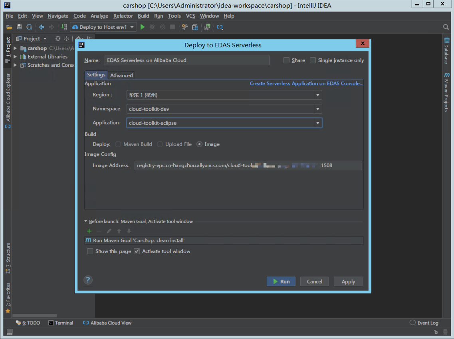Click the Run with Coverage toolbar icon
Image resolution: width=454 pixels, height=339 pixels.
163,27
